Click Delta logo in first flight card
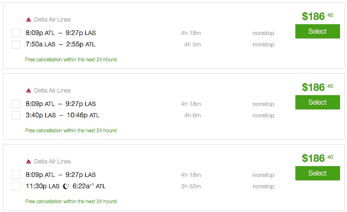The height and width of the screenshot is (212, 347). point(29,19)
